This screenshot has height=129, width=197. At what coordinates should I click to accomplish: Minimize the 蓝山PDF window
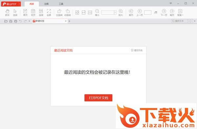(178, 4)
